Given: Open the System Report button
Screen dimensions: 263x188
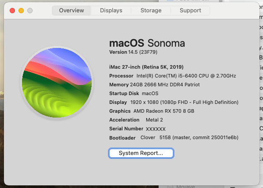Looking at the screenshot, I should coord(141,153).
